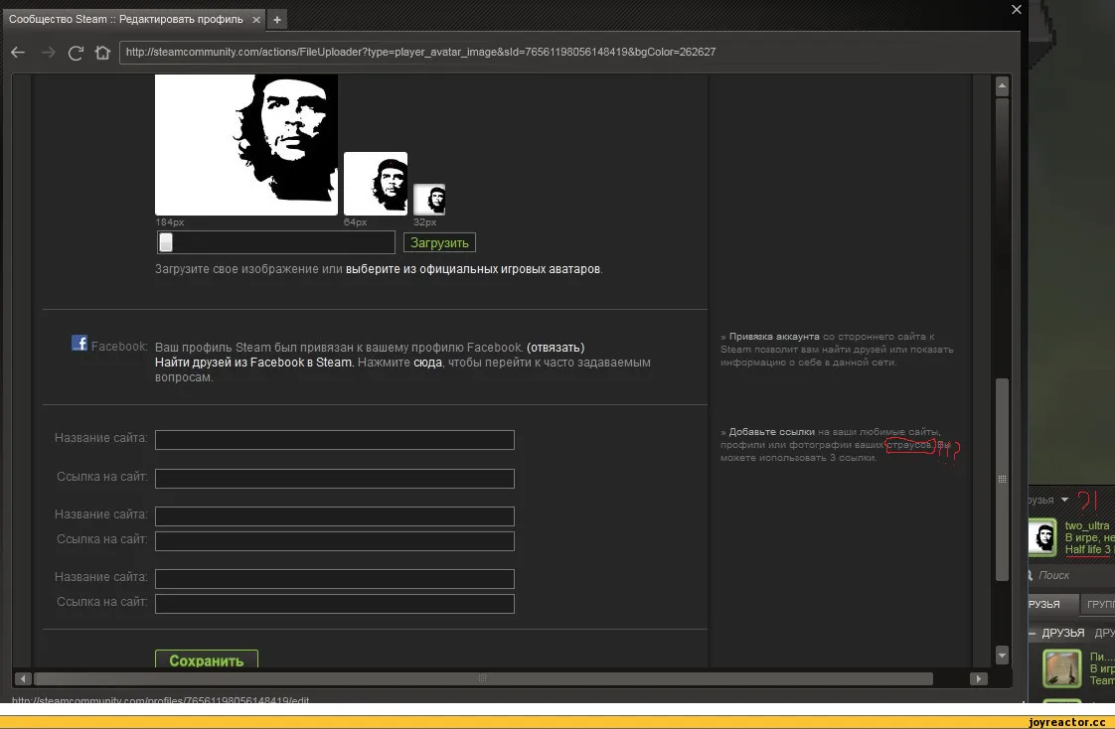Click the two_ultra avatar in friends window
1115x729 pixels.
click(x=1043, y=537)
